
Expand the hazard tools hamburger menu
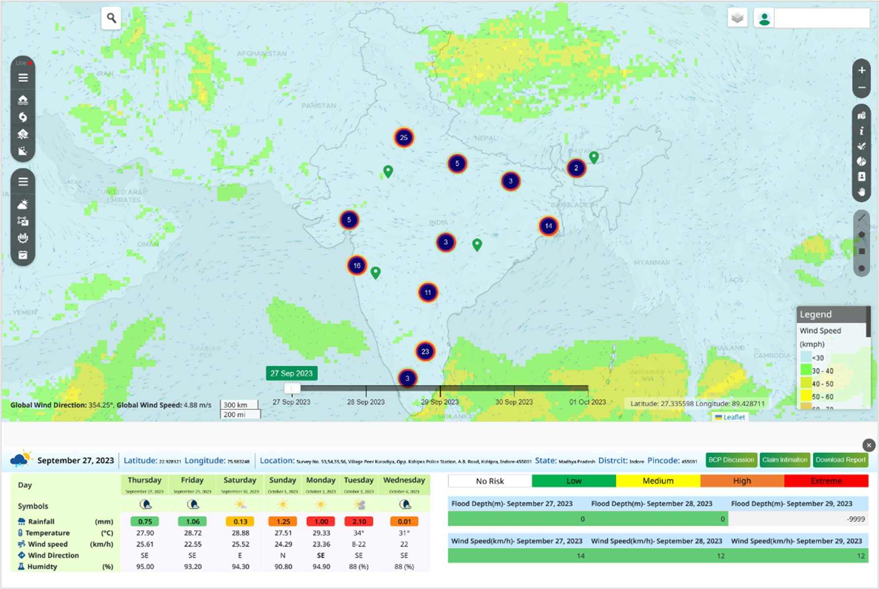pyautogui.click(x=23, y=78)
